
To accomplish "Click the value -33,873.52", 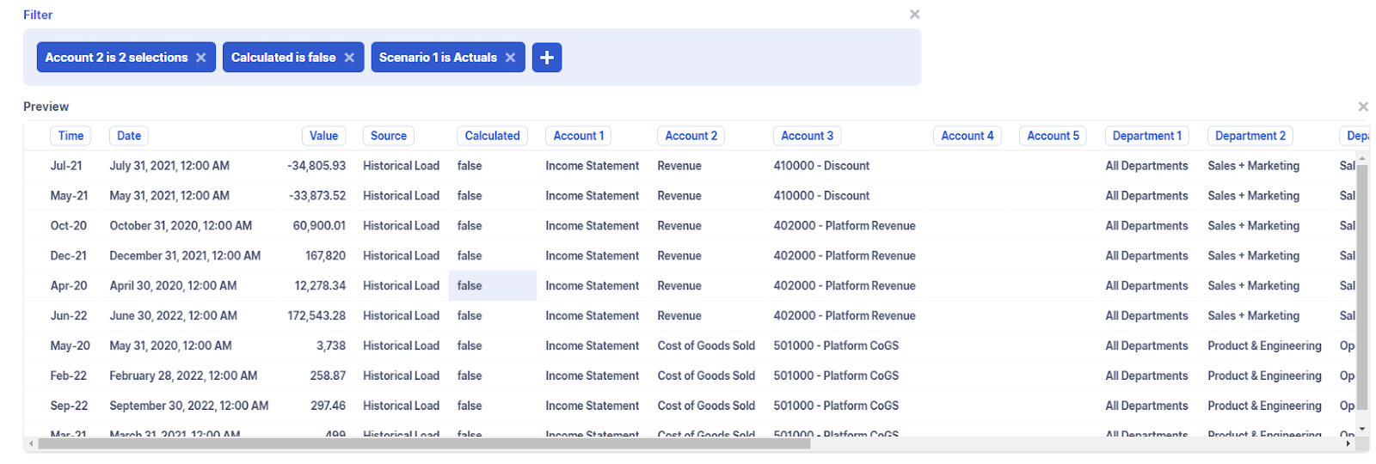I will point(317,196).
